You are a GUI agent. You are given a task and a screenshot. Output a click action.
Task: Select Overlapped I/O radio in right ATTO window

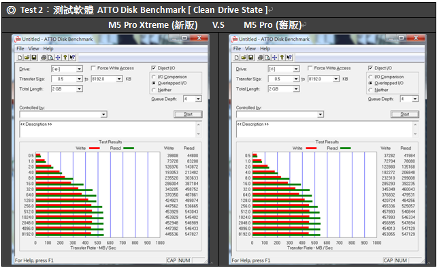click(x=370, y=83)
